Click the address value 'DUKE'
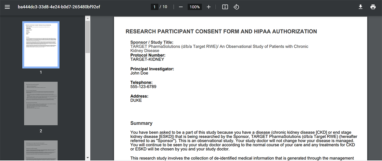Screen dimensions: 382x161 point(136,100)
